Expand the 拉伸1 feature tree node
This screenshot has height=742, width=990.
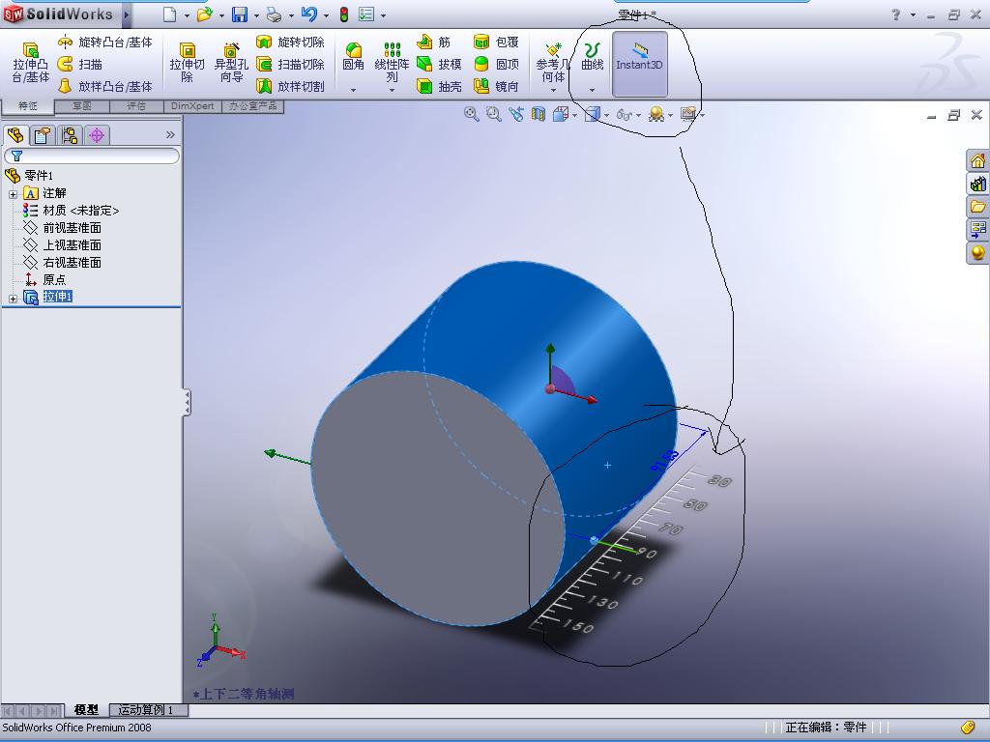13,299
